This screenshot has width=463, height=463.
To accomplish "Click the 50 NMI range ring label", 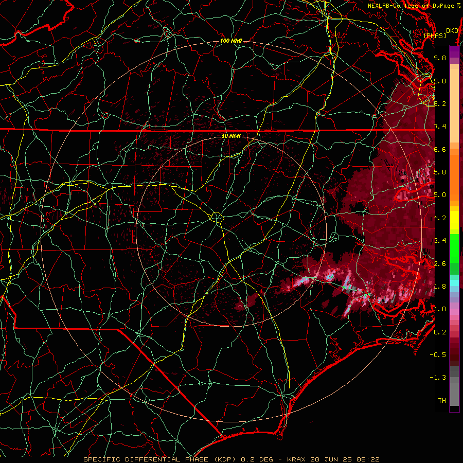I will (x=231, y=136).
